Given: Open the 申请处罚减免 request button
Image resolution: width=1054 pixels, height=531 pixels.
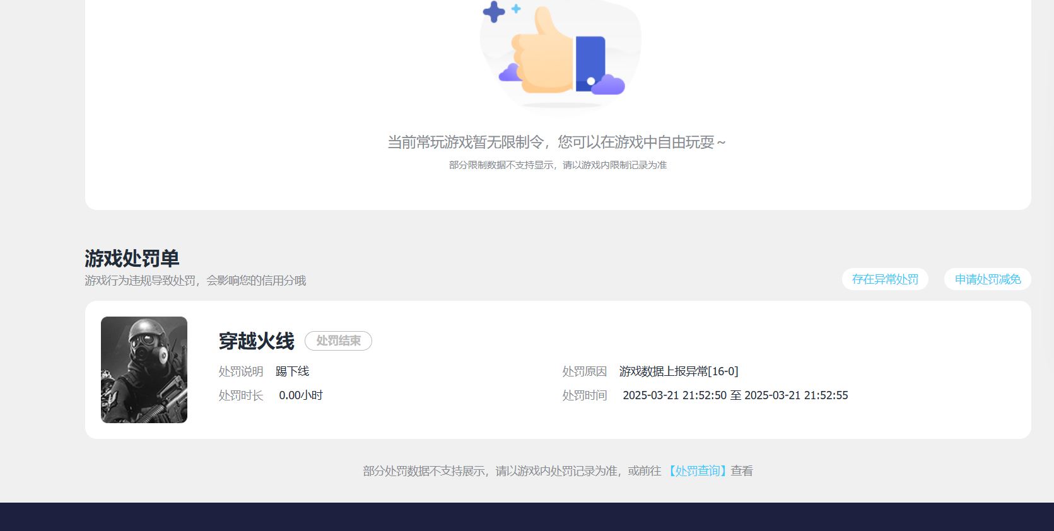Looking at the screenshot, I should (x=987, y=279).
